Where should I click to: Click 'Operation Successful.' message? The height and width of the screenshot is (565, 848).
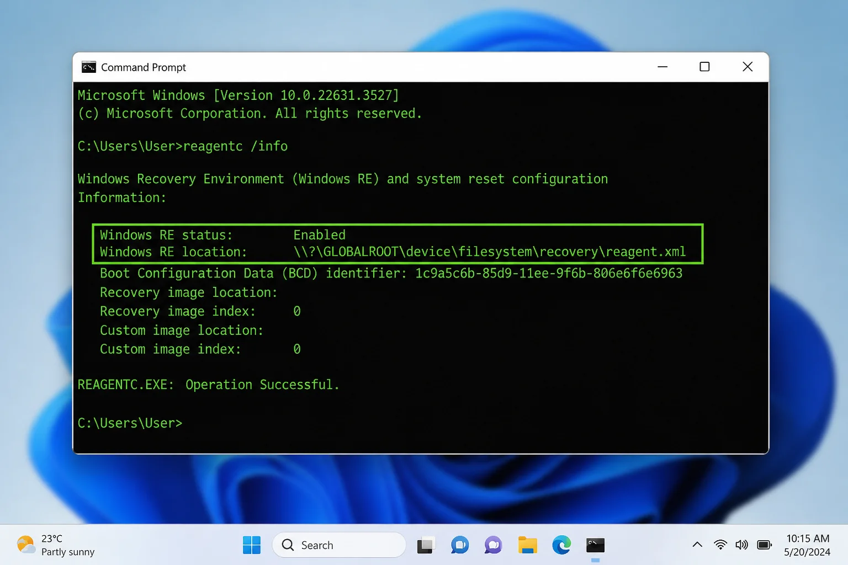click(262, 385)
